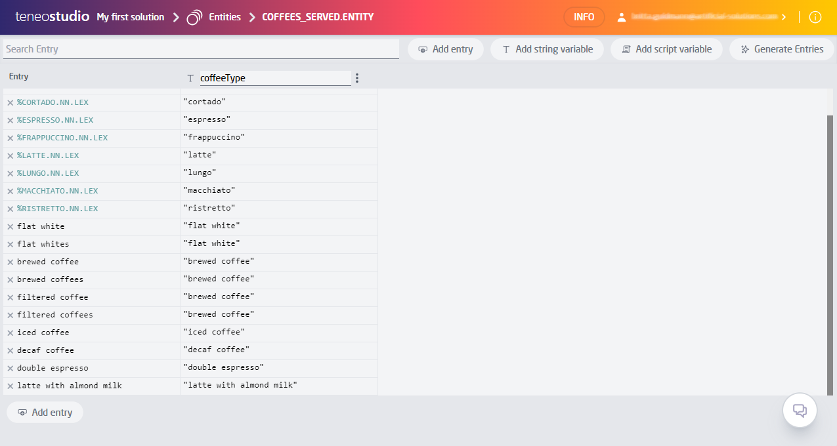Image resolution: width=837 pixels, height=446 pixels.
Task: Click the info circle icon at top right
Action: click(815, 17)
